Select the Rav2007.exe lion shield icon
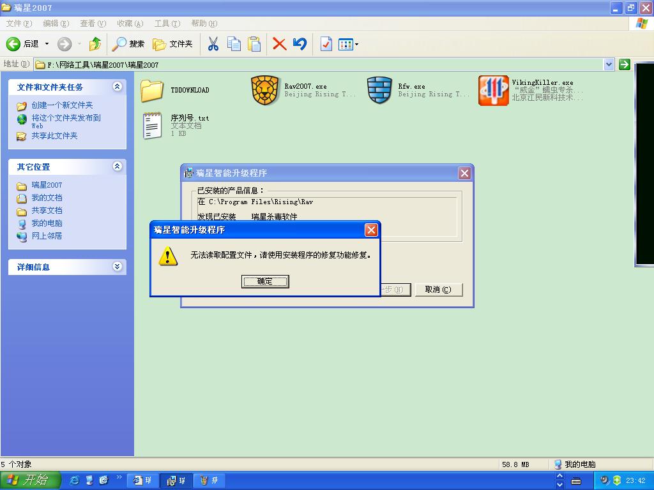654x490 pixels. (x=265, y=90)
